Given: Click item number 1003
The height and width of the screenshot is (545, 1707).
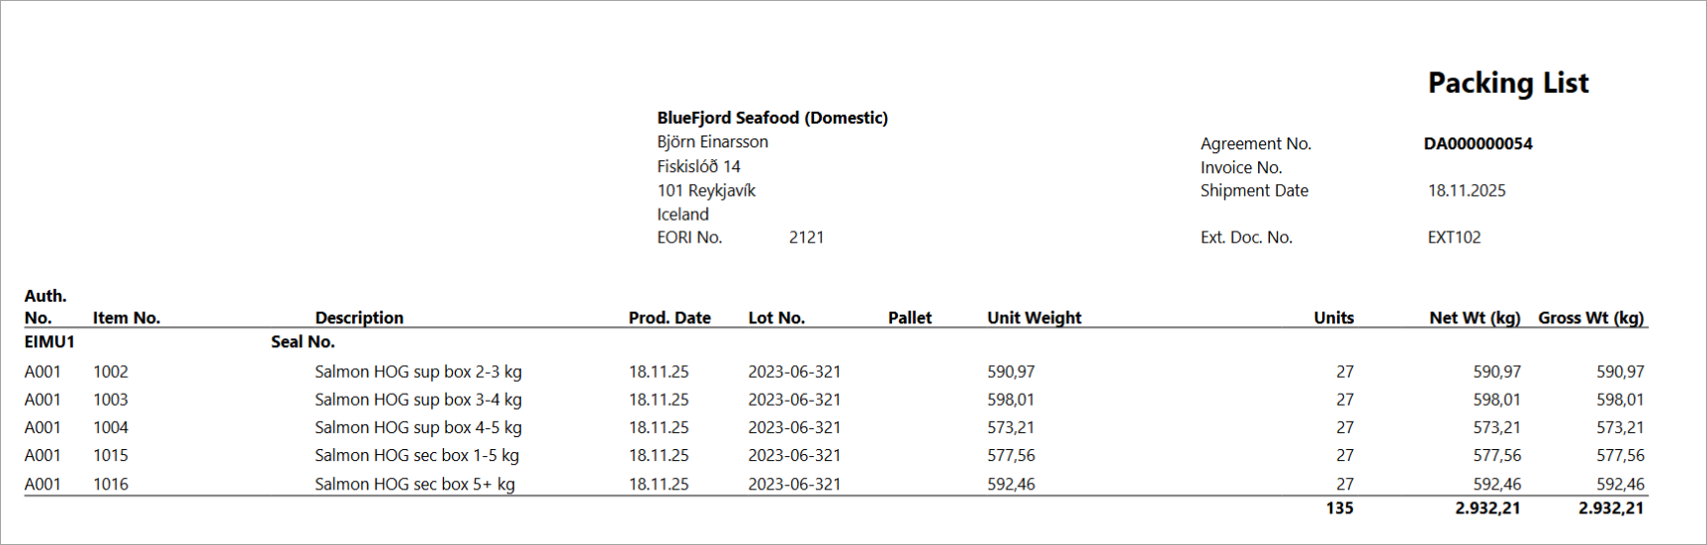Looking at the screenshot, I should tap(111, 400).
